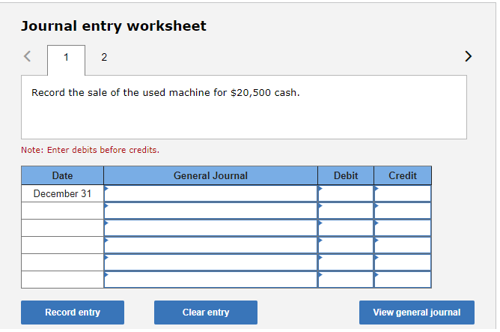Select worksheet tab 1

click(x=66, y=60)
